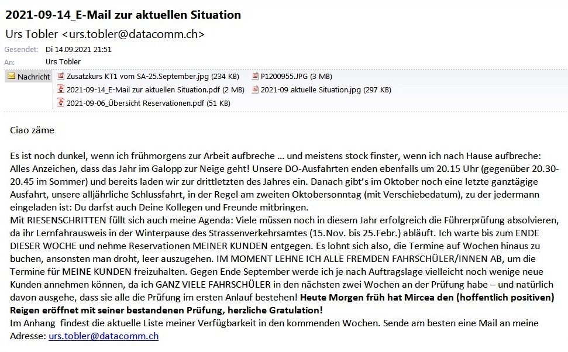Click the envelope icon beside Nachricht
The image size is (568, 352).
[11, 77]
